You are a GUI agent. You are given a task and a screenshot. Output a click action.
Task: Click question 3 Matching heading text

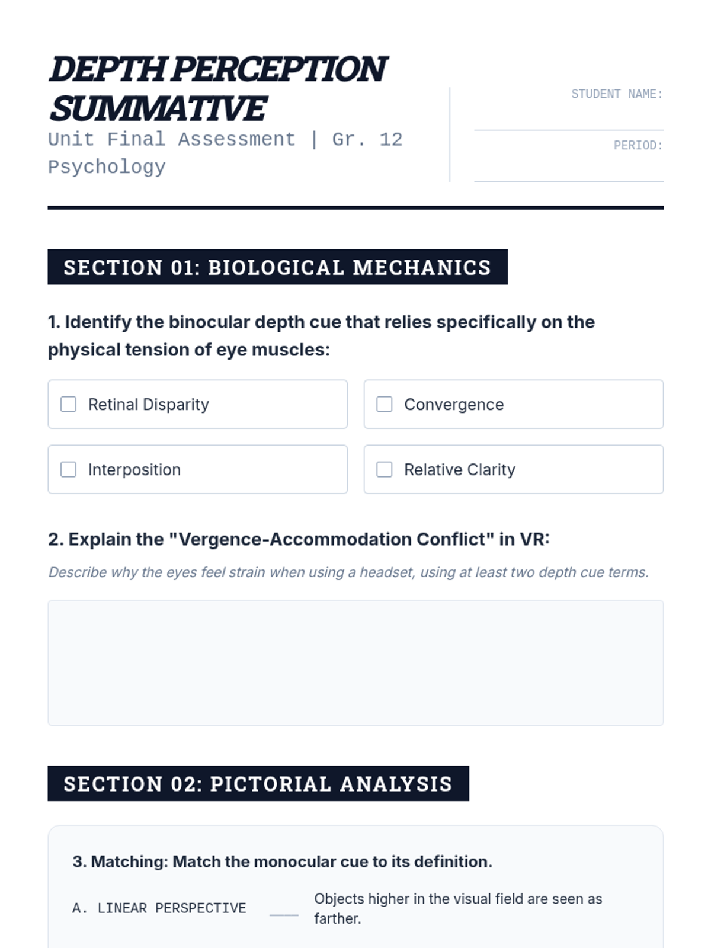pos(282,861)
